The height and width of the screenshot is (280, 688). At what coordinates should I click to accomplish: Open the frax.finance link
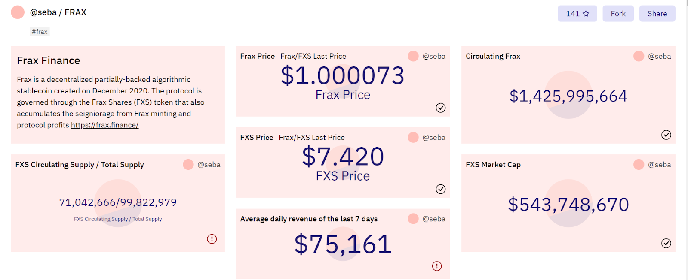click(104, 125)
